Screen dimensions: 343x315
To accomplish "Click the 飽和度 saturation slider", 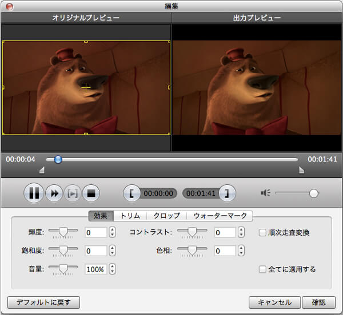I will pos(63,251).
